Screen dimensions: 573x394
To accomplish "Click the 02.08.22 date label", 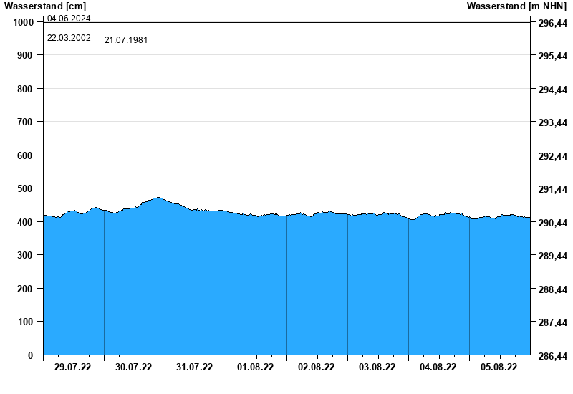I will pos(317,367).
